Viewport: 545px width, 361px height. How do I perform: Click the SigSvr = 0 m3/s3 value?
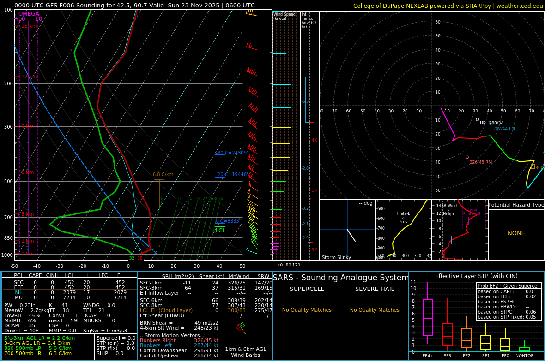point(105,331)
